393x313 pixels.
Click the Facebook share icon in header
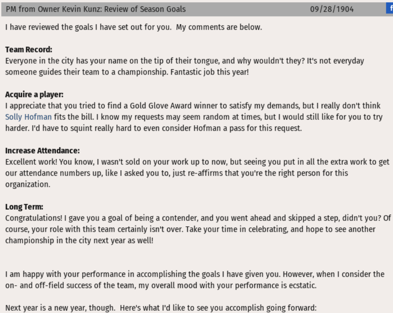point(390,8)
